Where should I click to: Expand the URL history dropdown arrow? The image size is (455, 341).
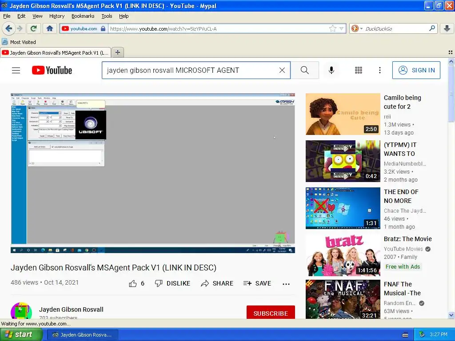[x=342, y=28]
